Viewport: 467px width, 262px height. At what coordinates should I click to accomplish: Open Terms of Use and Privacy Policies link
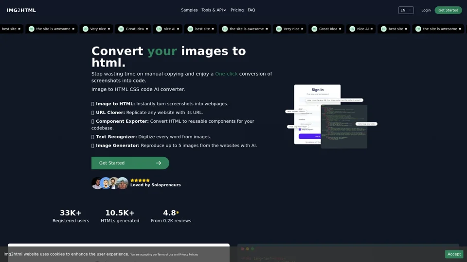pos(164,255)
